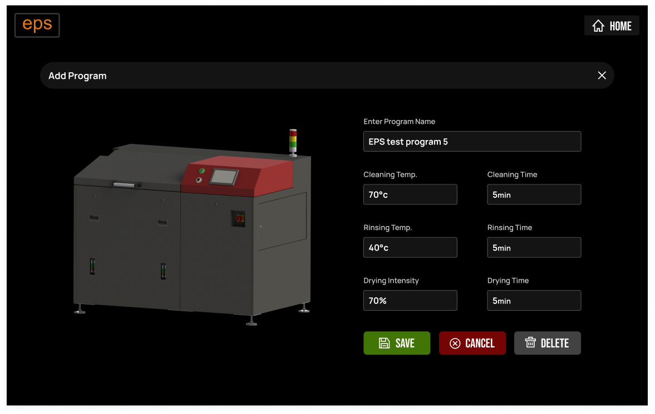Delete the program using the trash button
Image resolution: width=655 pixels, height=414 pixels.
(547, 343)
